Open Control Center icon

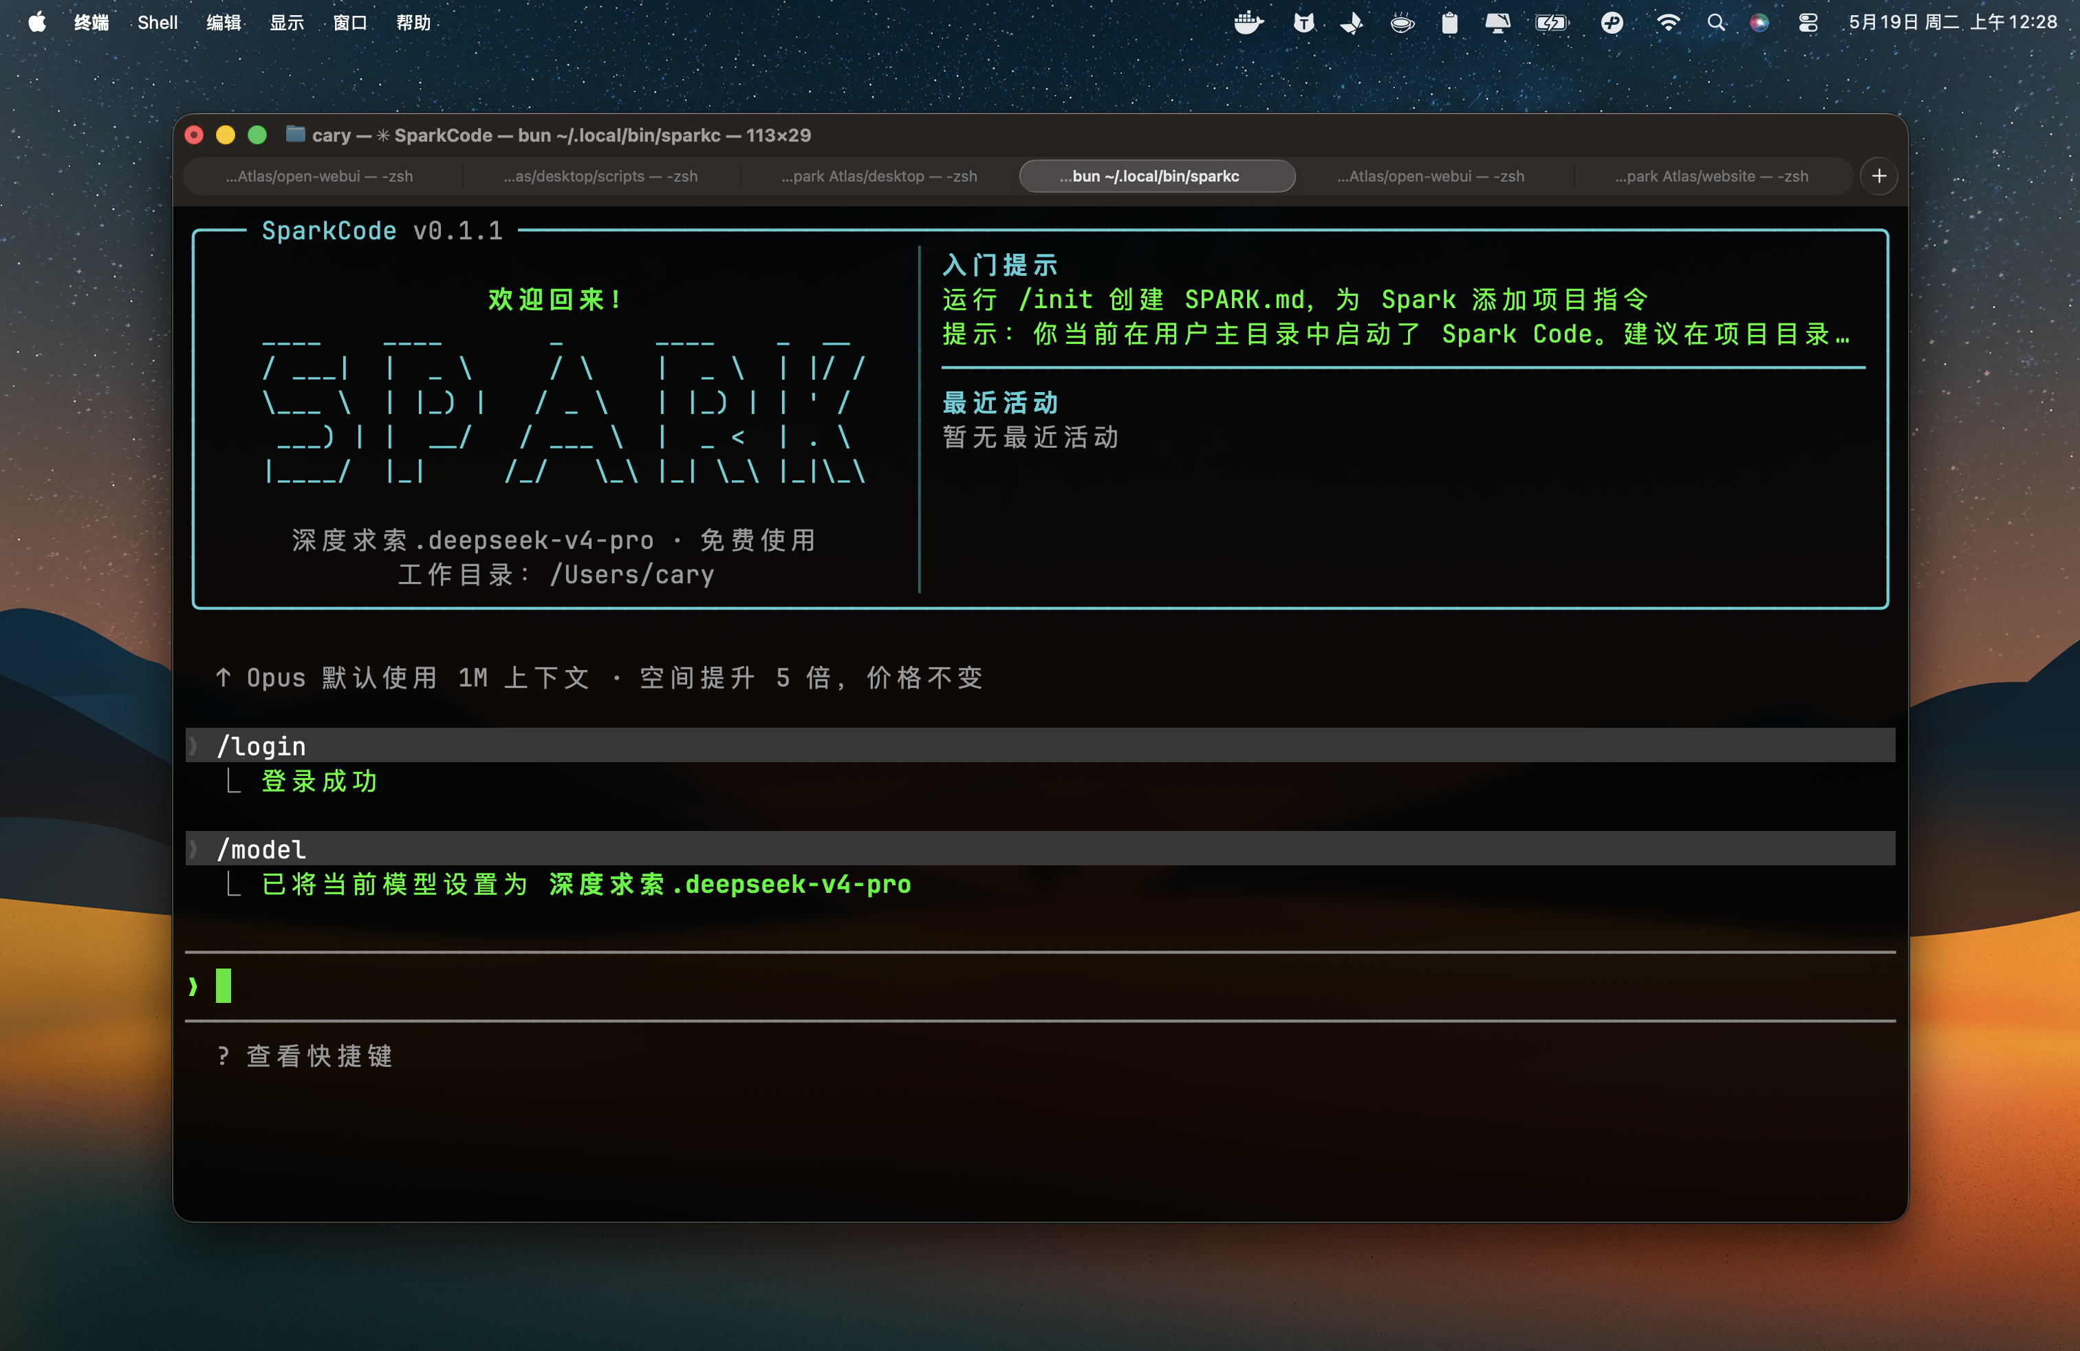[x=1808, y=23]
